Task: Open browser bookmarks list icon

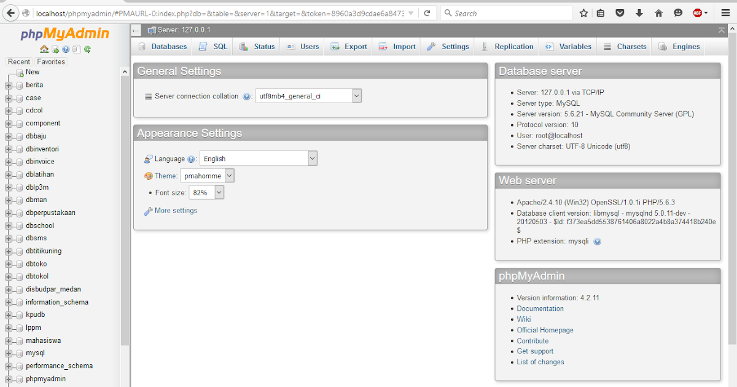Action: [601, 13]
